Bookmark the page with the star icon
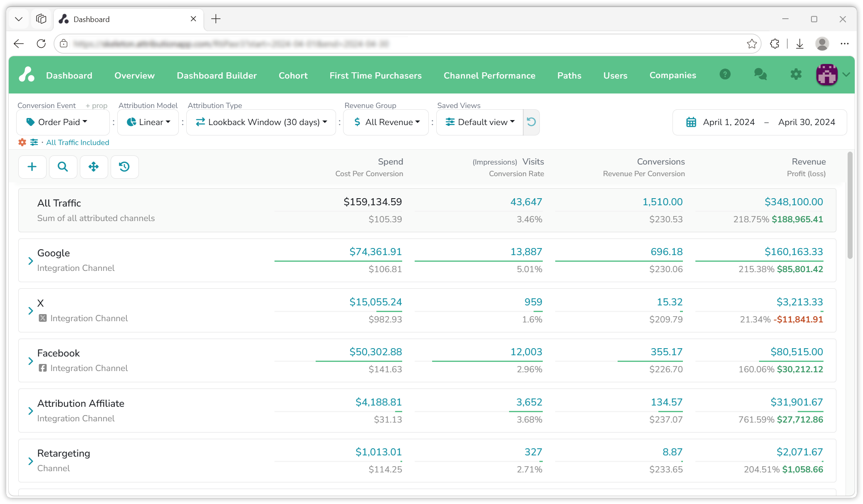The height and width of the screenshot is (504, 863). [752, 44]
